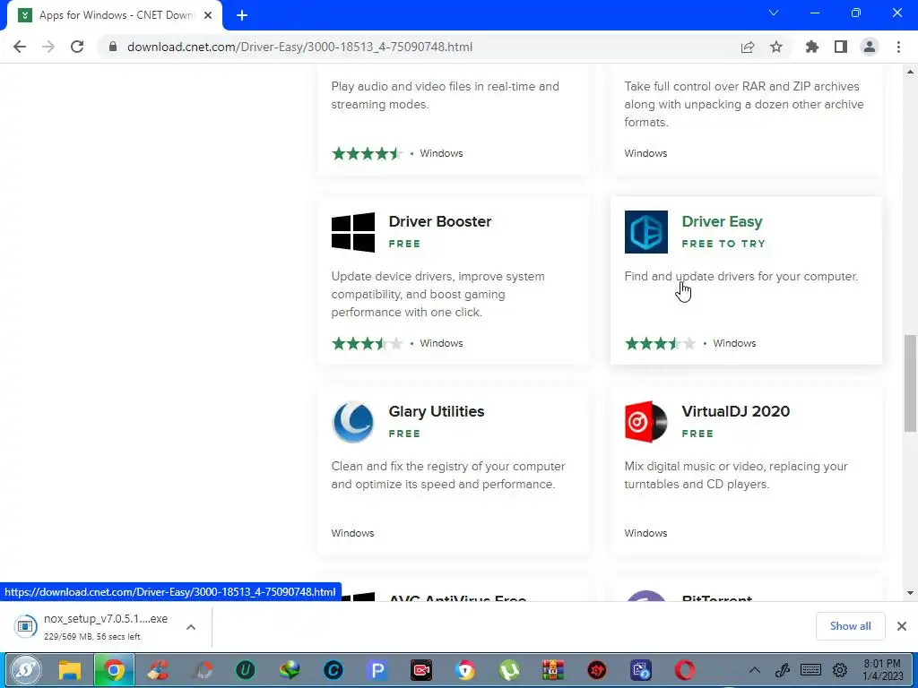918x688 pixels.
Task: Click the scrollbar down arrow
Action: click(x=910, y=593)
